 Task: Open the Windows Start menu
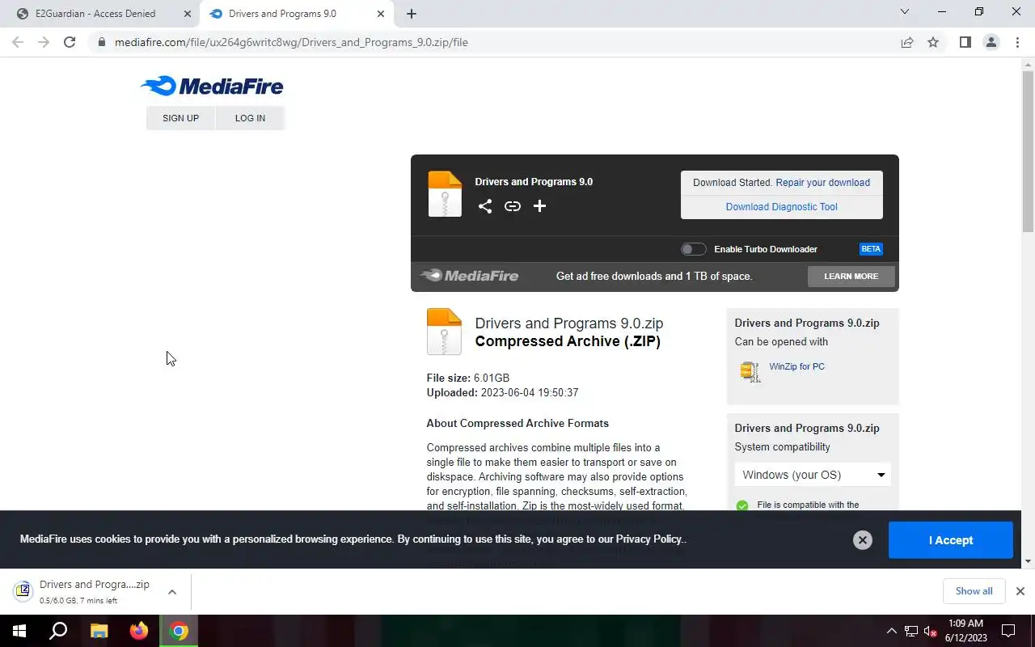click(x=19, y=631)
